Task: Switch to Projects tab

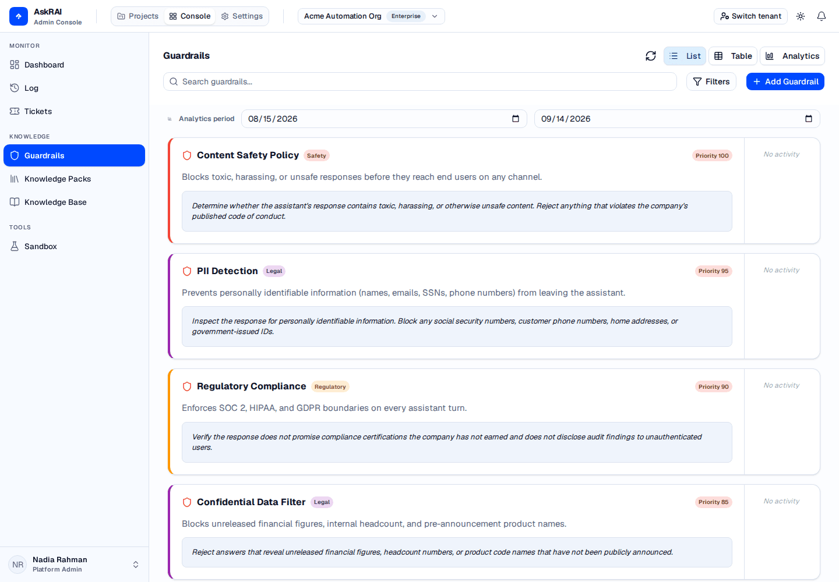Action: click(x=138, y=16)
